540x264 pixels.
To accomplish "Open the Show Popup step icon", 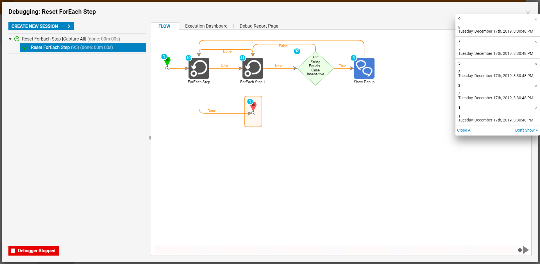I will click(364, 68).
